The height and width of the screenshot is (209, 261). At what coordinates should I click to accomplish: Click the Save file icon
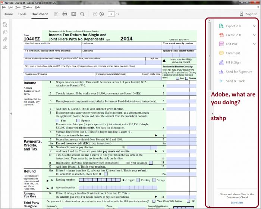[x=56, y=14]
